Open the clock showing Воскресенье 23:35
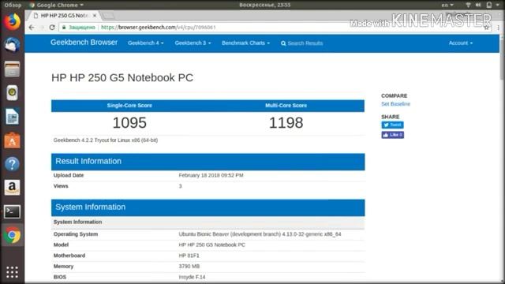Viewport: 505px width, 284px height. point(265,5)
